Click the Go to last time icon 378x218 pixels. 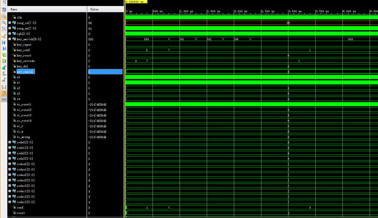4,48
